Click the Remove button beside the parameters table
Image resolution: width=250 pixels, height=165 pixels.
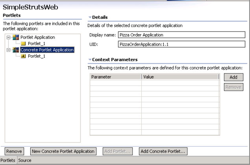point(234,87)
